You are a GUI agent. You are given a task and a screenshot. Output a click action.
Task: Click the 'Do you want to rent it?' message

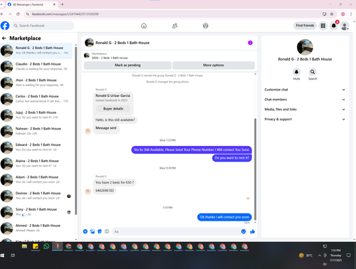pyautogui.click(x=232, y=158)
